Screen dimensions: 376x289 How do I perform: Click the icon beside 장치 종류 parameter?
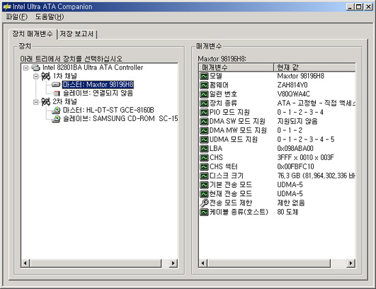coord(204,104)
